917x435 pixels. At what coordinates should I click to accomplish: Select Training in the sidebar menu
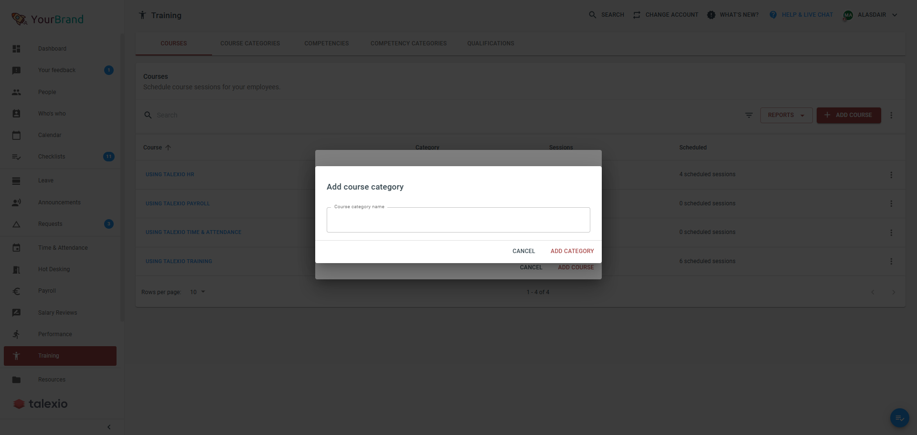[60, 356]
